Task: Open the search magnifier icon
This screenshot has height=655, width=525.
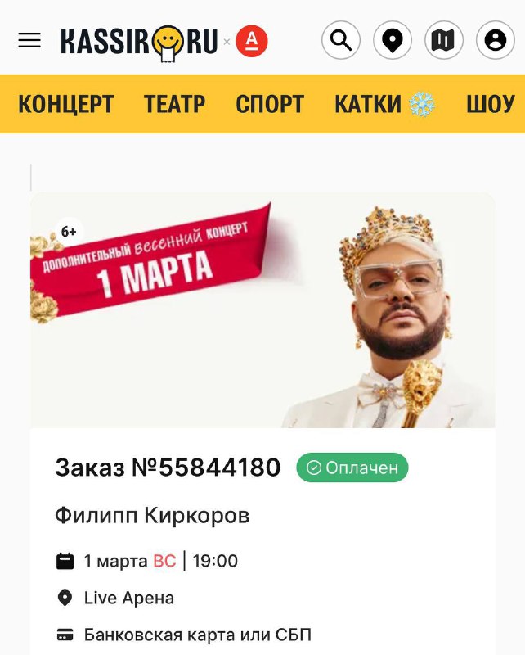Action: [x=341, y=40]
